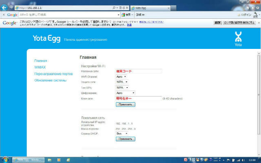The width and height of the screenshot is (261, 163).
Task: Click Обновление системы sidebar link
Action: 51,80
